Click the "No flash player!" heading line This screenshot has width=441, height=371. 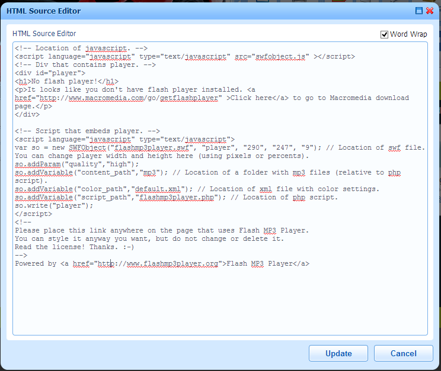66,82
